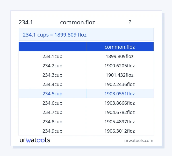The image size is (172, 156).
Task: Open the urwatools.com link
Action: (139, 140)
